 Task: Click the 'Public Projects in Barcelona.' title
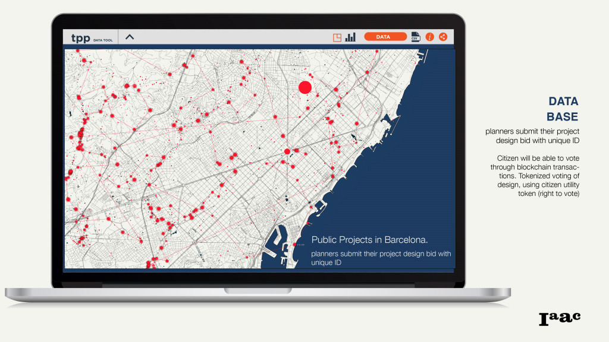[369, 240]
